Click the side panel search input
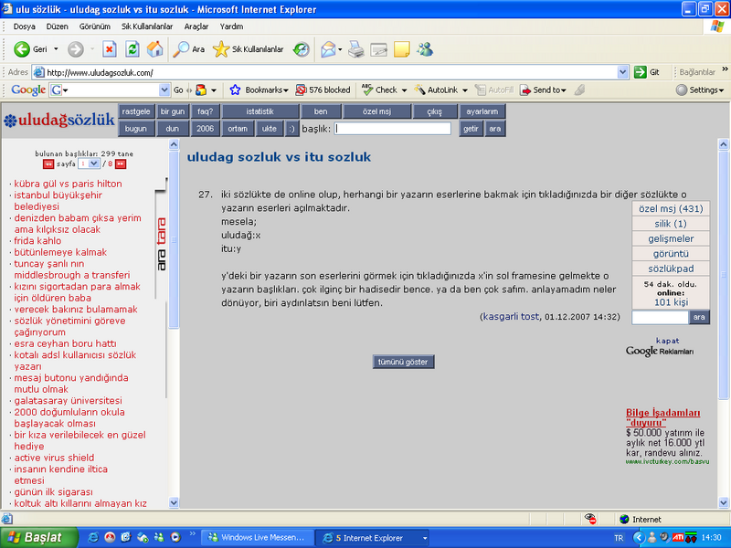The image size is (731, 548). (x=660, y=317)
